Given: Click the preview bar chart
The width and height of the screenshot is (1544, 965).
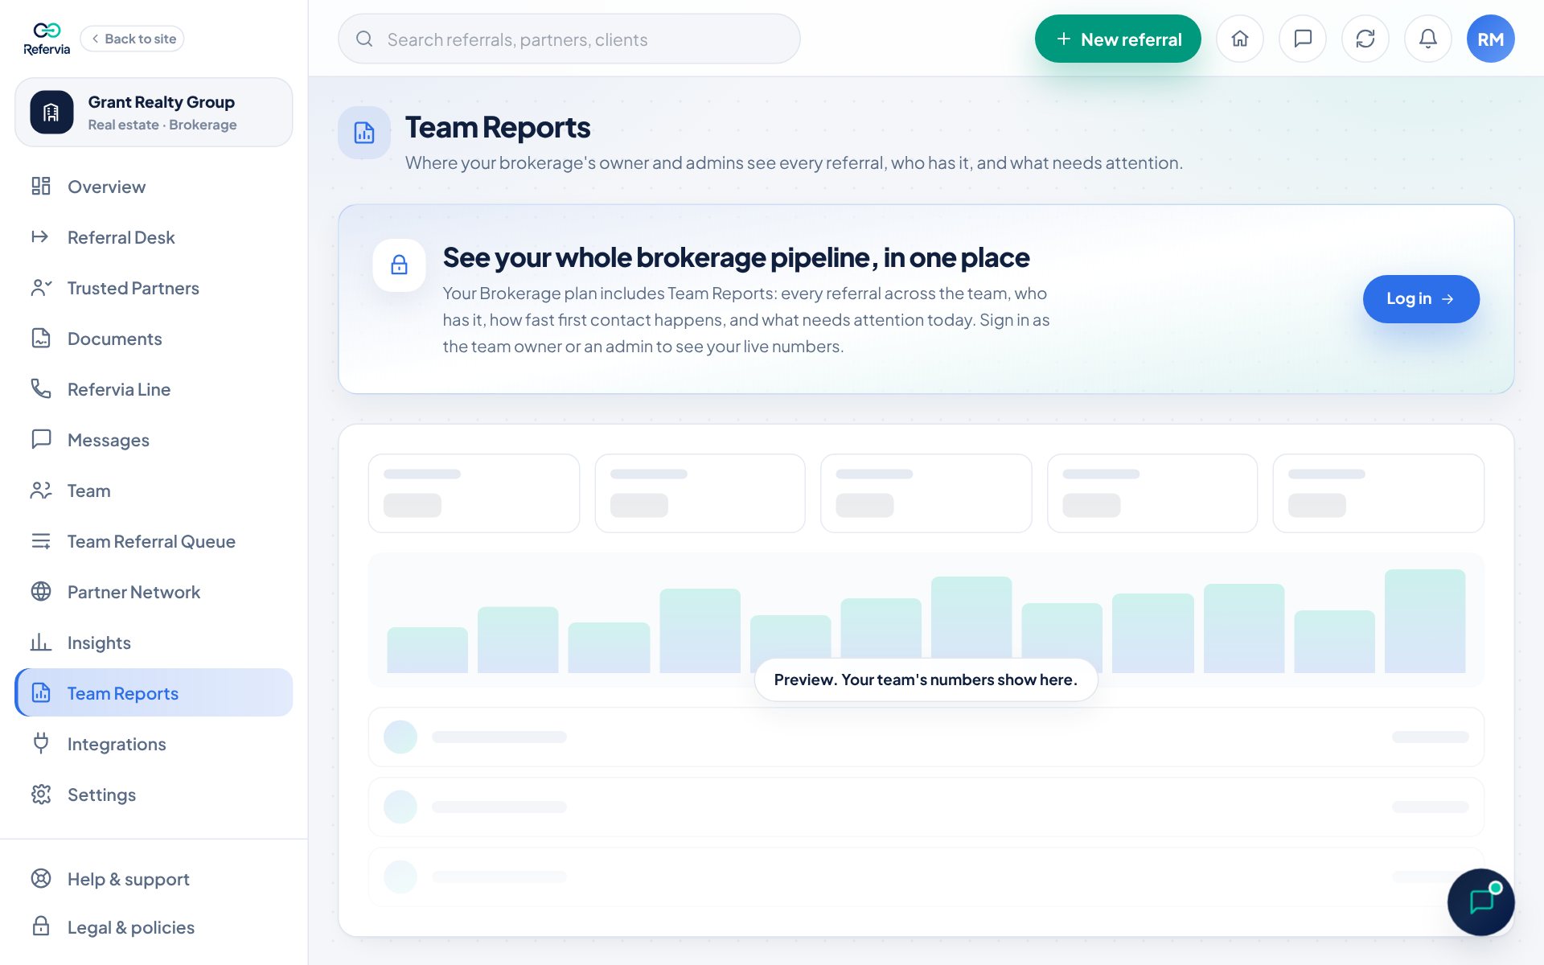Looking at the screenshot, I should click(926, 620).
